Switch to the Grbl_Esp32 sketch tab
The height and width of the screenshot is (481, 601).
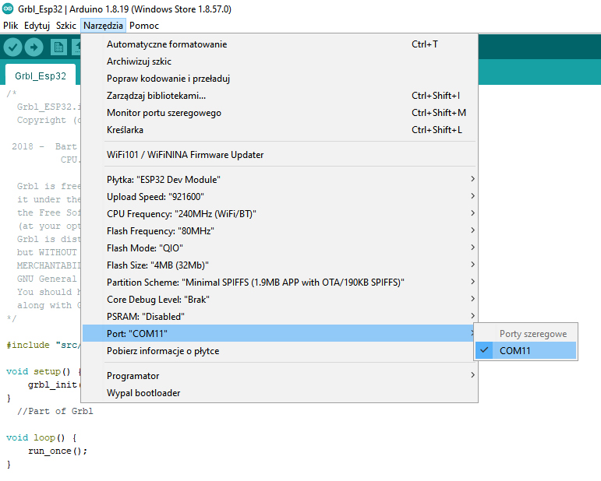coord(41,75)
